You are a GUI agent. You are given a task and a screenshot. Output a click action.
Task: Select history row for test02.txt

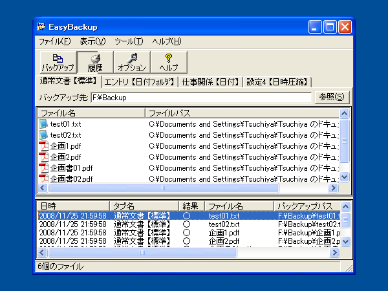tap(189, 224)
